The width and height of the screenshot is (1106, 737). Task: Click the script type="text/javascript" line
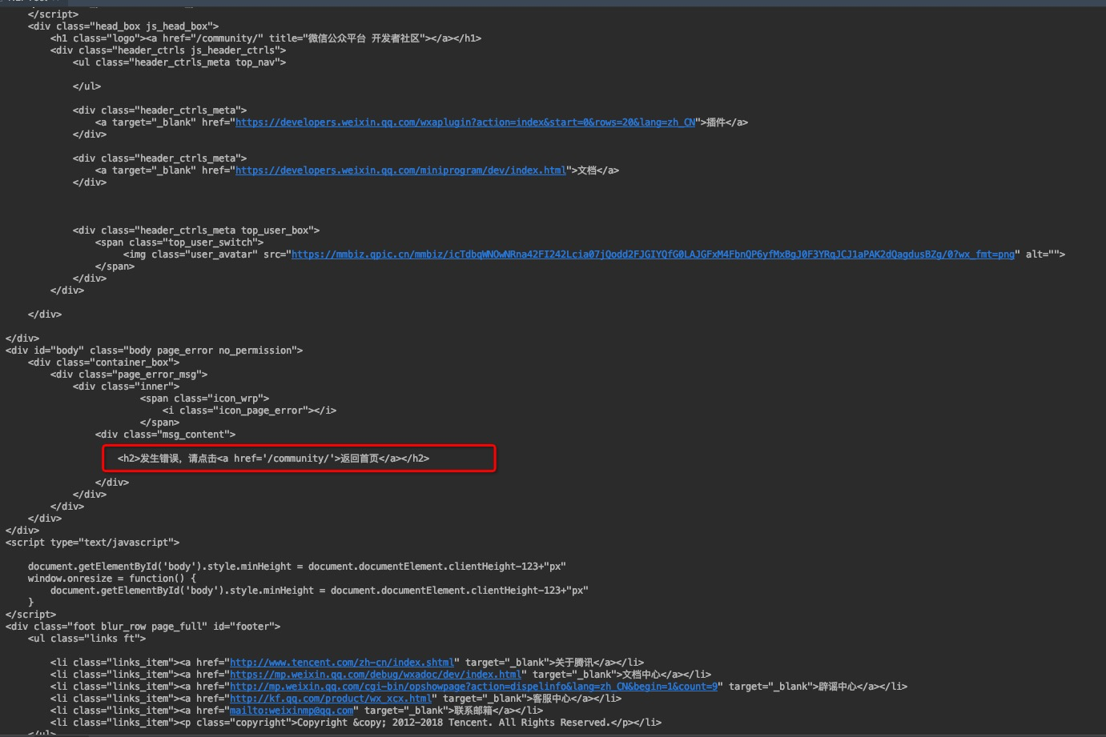pos(92,543)
